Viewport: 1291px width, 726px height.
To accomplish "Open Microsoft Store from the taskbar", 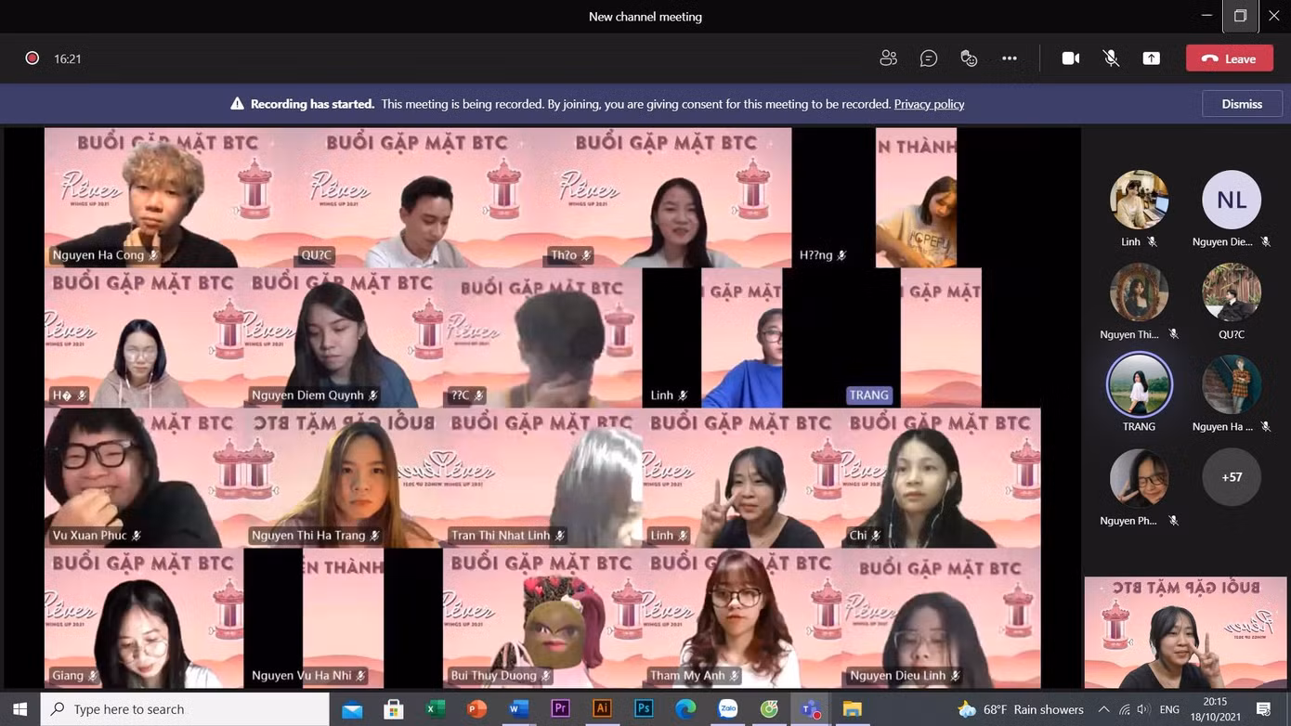I will (x=393, y=709).
